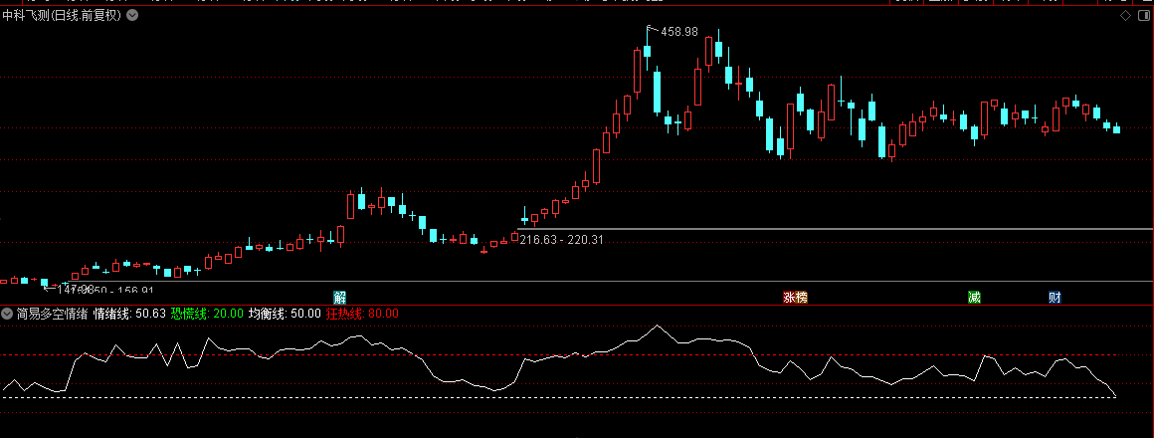Click the 解 event marker
Image resolution: width=1154 pixels, height=438 pixels.
click(x=339, y=298)
